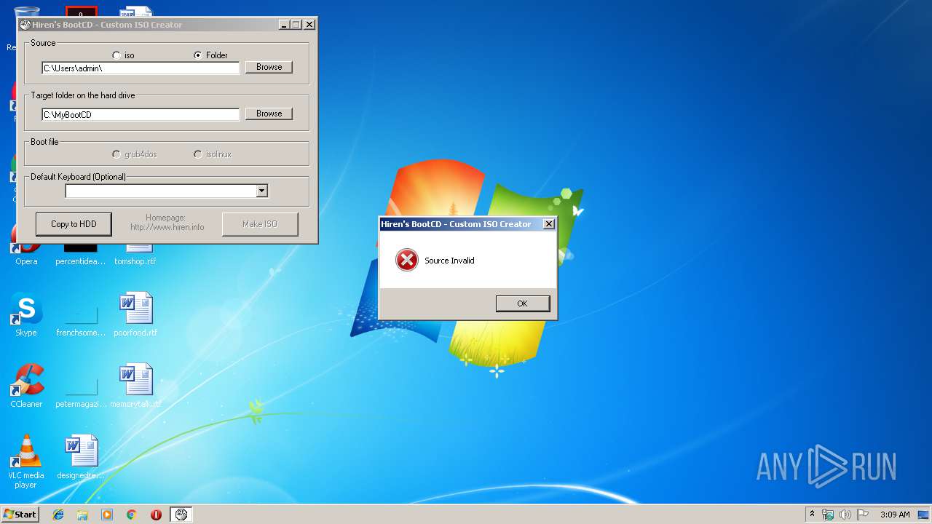Viewport: 932px width, 524px height.
Task: Click the Target folder path field
Action: (141, 115)
